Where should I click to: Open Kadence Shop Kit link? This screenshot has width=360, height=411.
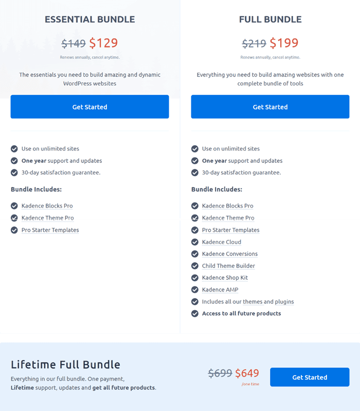pos(225,278)
